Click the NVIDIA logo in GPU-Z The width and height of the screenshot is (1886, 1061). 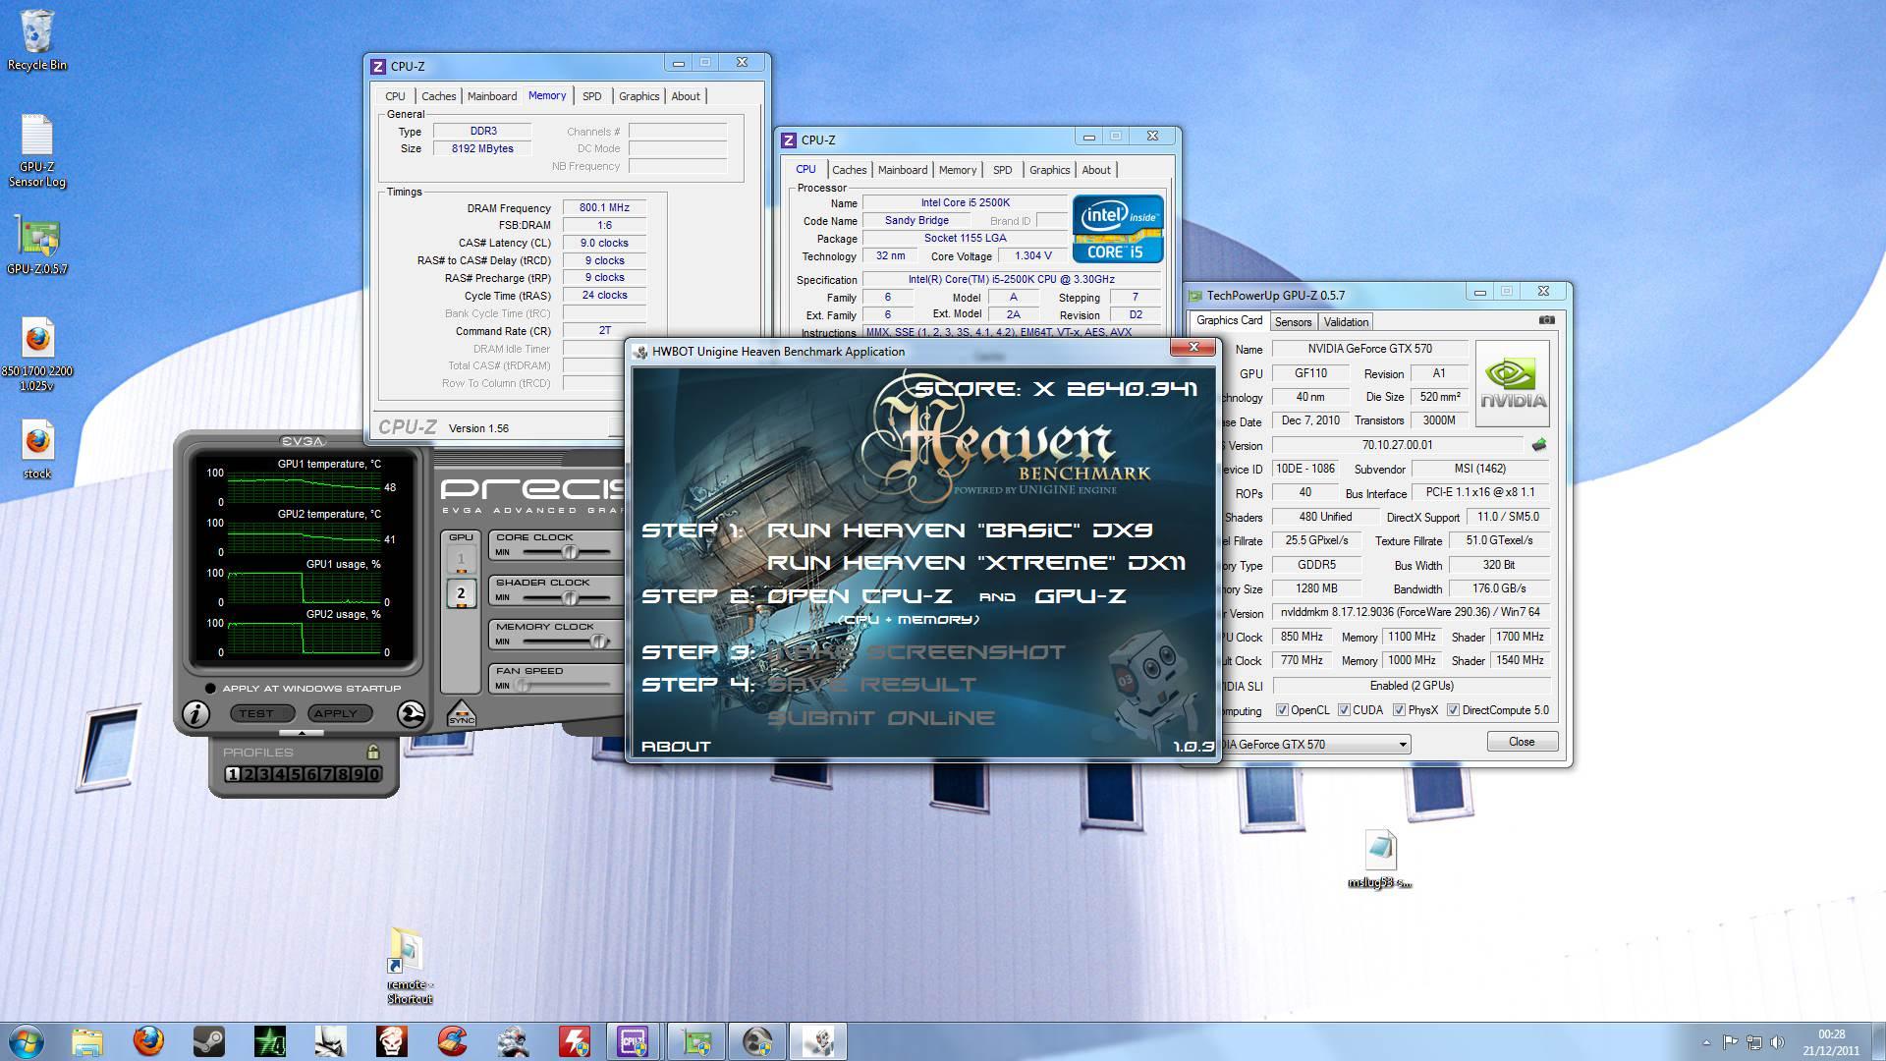click(x=1512, y=383)
